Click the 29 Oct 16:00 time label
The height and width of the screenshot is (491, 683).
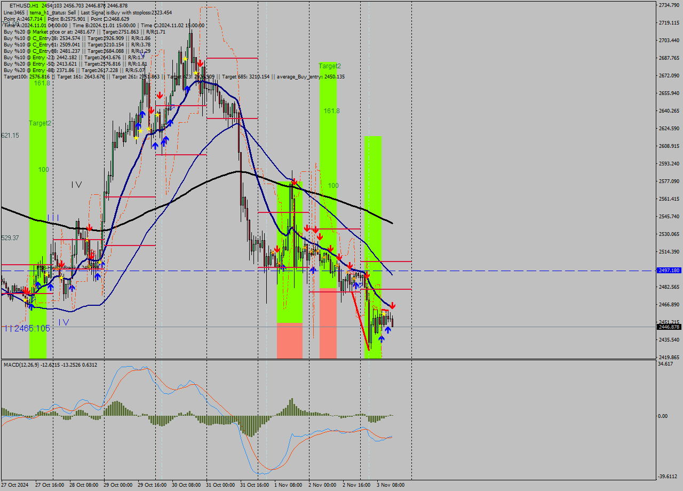pos(152,485)
